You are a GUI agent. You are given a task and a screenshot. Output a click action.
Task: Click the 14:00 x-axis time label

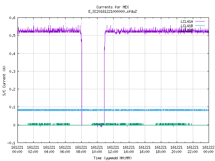(x=129, y=152)
